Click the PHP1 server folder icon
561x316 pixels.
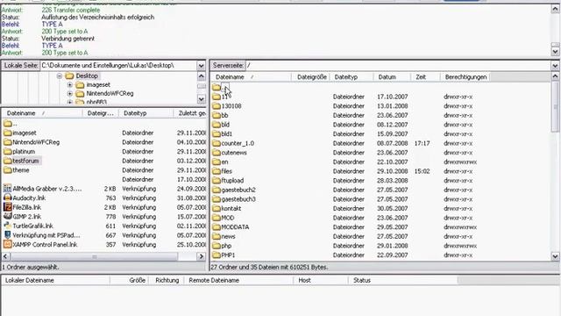click(x=217, y=255)
